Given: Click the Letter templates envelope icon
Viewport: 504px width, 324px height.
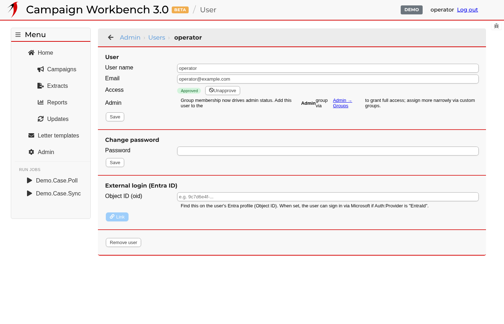Looking at the screenshot, I should tap(31, 135).
